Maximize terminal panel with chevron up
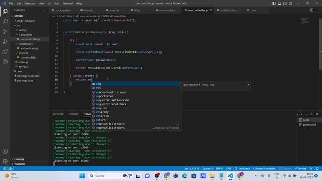 pos(311,114)
